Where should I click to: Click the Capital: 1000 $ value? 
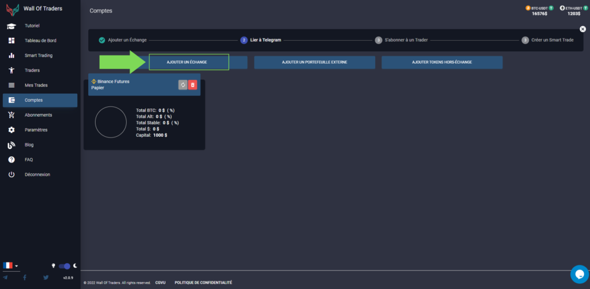click(x=152, y=135)
